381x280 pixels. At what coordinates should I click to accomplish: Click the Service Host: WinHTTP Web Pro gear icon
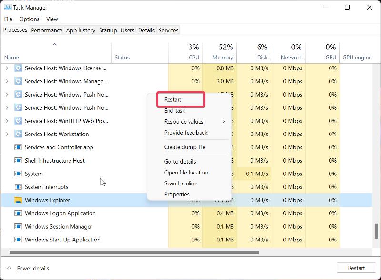[18, 121]
